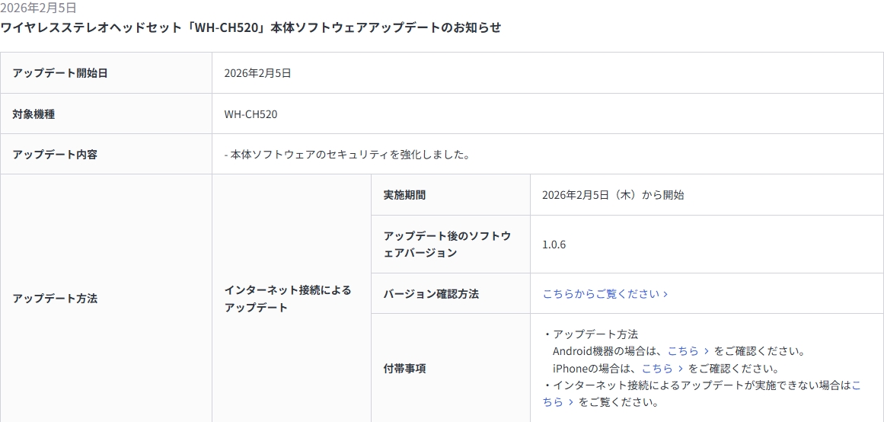
Task: Click the インターネット接続によるアップデート cell
Action: click(x=288, y=299)
